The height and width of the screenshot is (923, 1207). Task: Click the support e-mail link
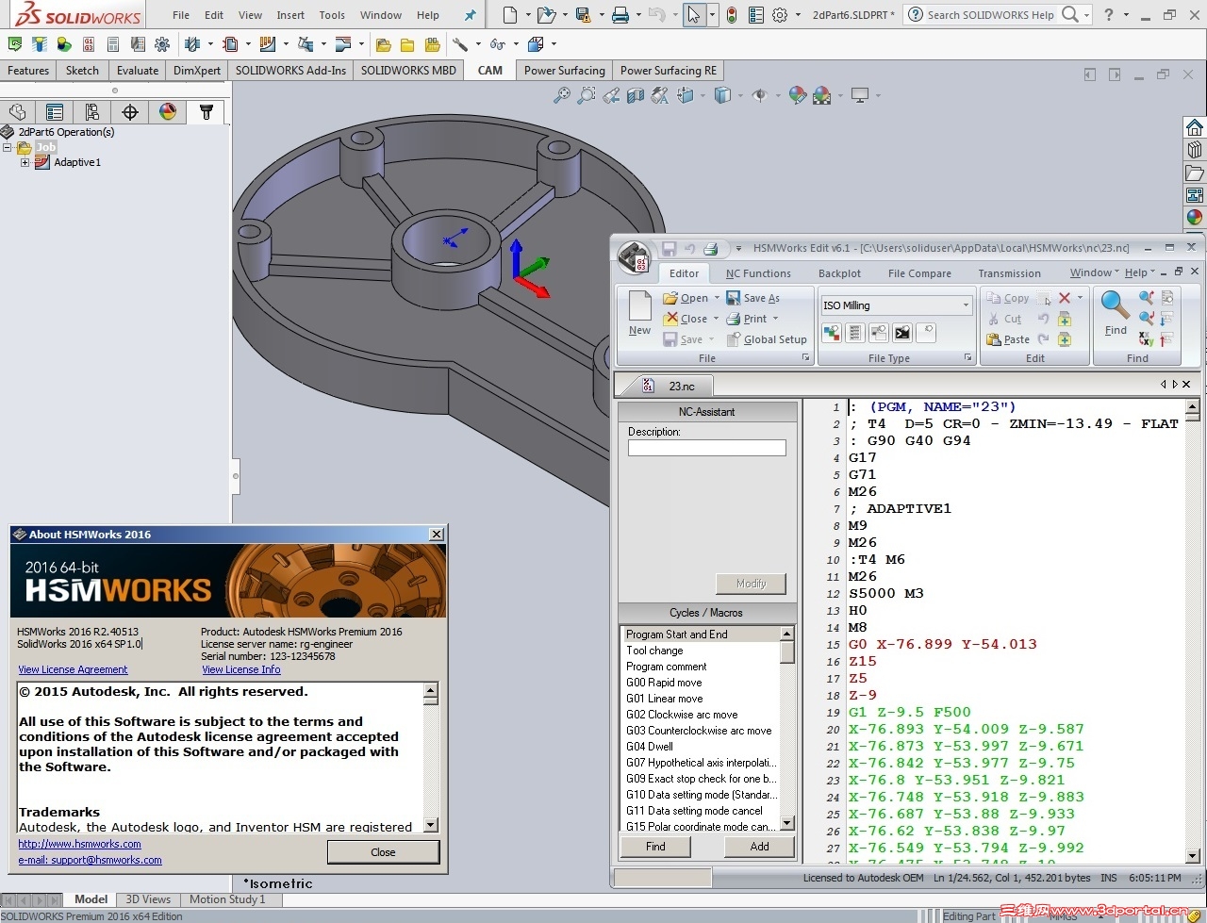[x=91, y=860]
